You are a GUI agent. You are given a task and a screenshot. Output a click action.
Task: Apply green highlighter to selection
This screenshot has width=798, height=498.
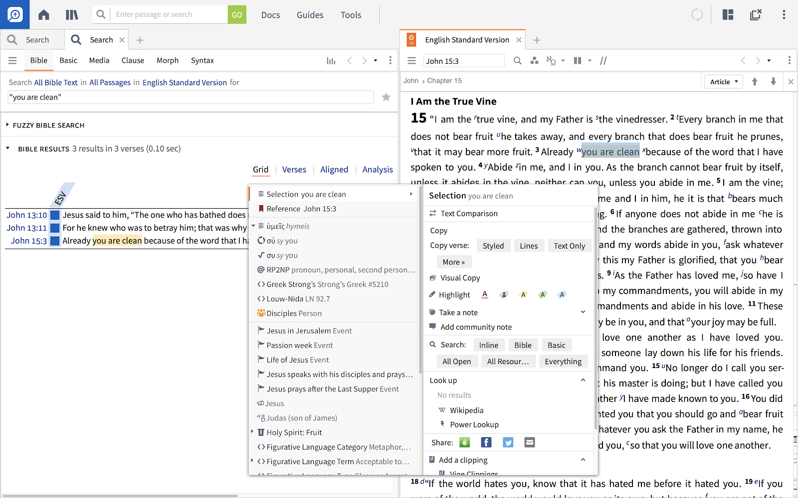click(543, 294)
